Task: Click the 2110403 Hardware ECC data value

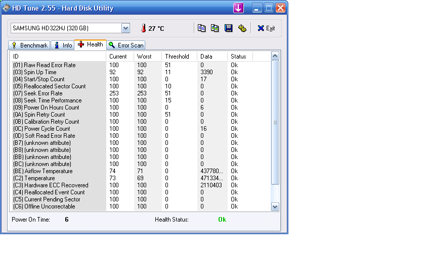Action: tap(211, 185)
